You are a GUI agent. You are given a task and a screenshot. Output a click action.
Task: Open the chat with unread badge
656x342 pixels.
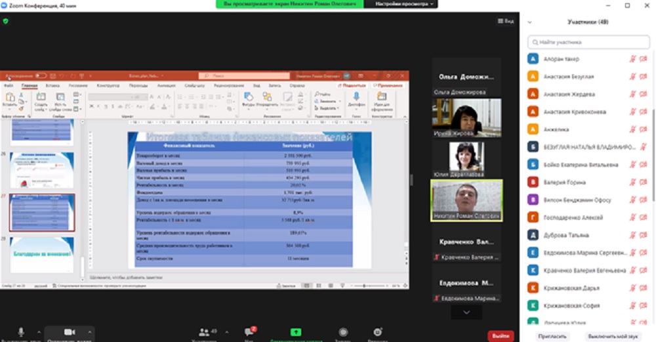tap(249, 333)
